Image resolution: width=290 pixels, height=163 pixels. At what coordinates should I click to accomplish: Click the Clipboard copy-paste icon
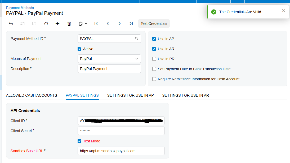tap(81, 24)
